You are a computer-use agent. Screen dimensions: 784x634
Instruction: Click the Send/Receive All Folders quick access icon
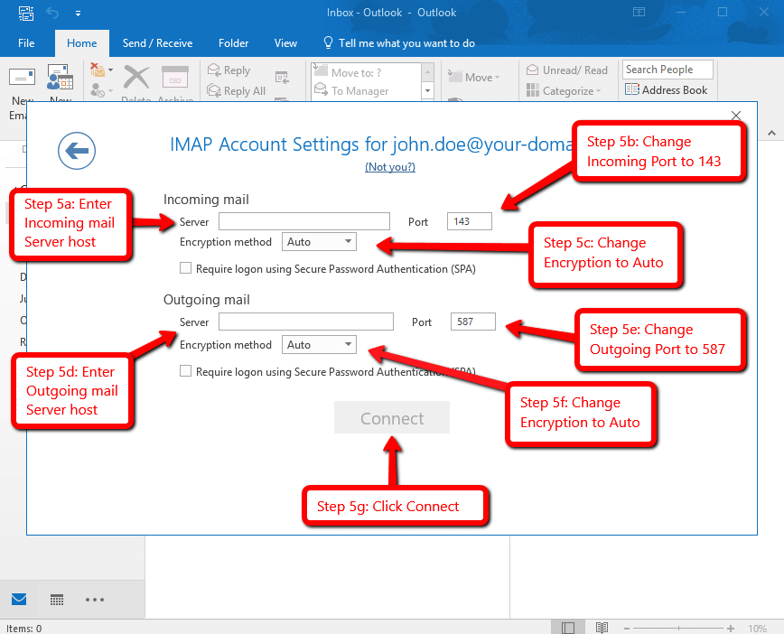click(x=26, y=13)
